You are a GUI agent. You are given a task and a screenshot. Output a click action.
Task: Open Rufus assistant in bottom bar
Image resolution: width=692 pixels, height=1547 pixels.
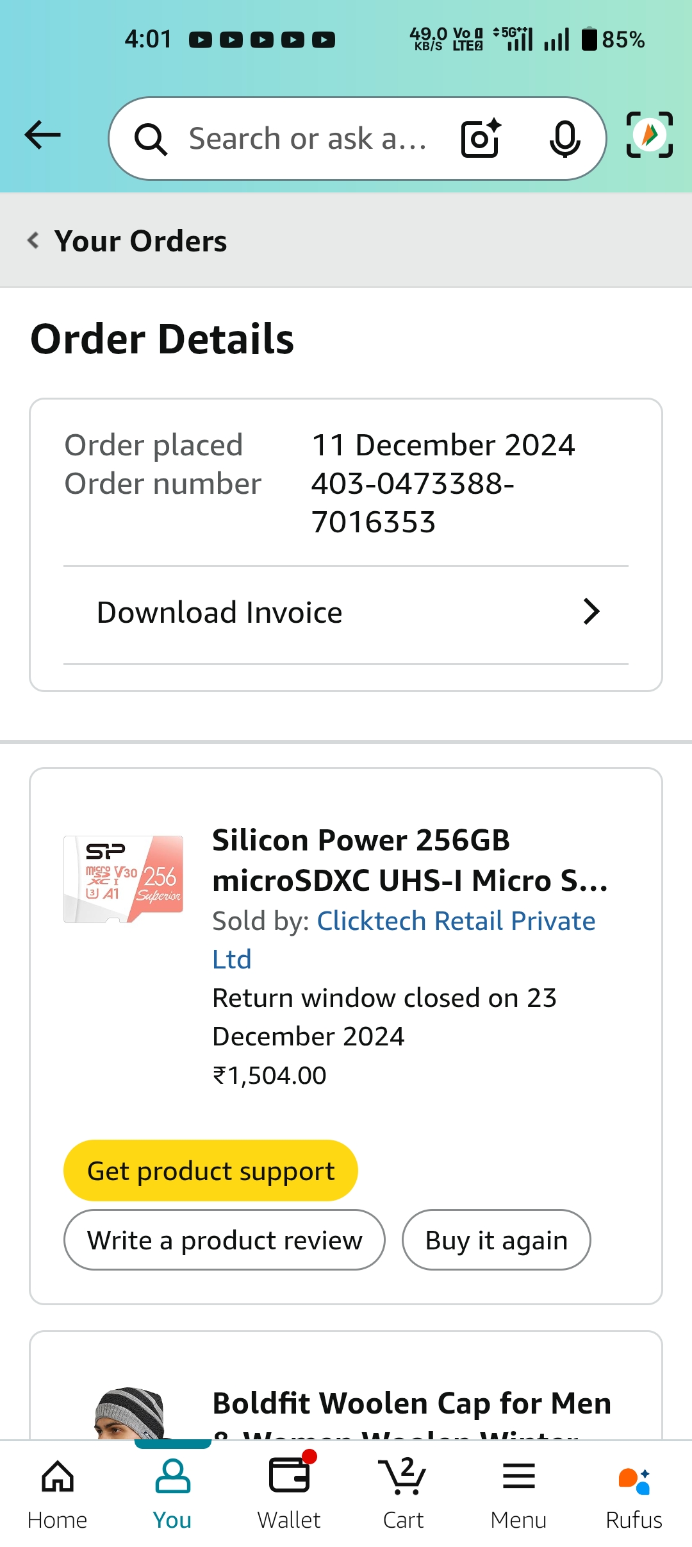click(634, 1494)
